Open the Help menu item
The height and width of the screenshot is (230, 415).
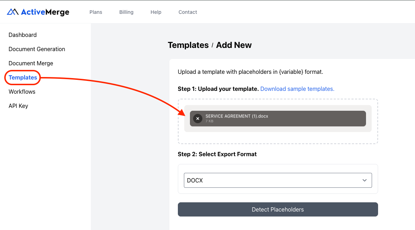pyautogui.click(x=155, y=12)
